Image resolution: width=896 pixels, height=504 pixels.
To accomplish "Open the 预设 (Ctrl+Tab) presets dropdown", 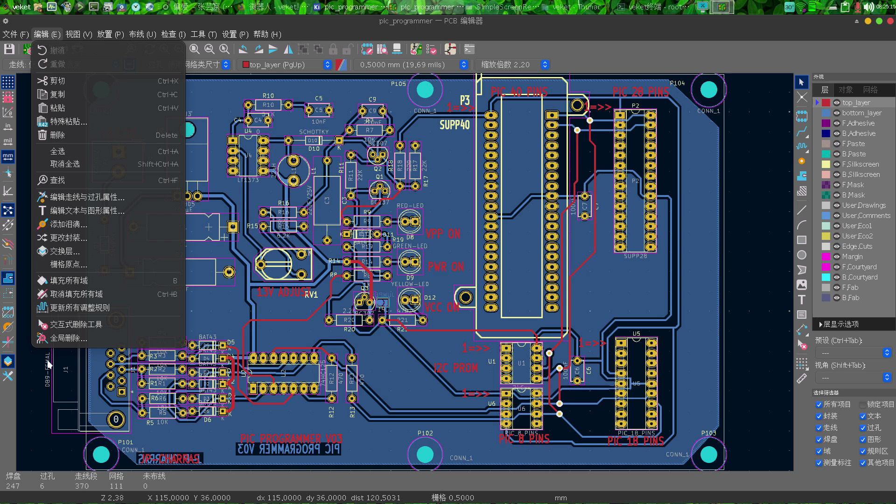I will pos(854,353).
